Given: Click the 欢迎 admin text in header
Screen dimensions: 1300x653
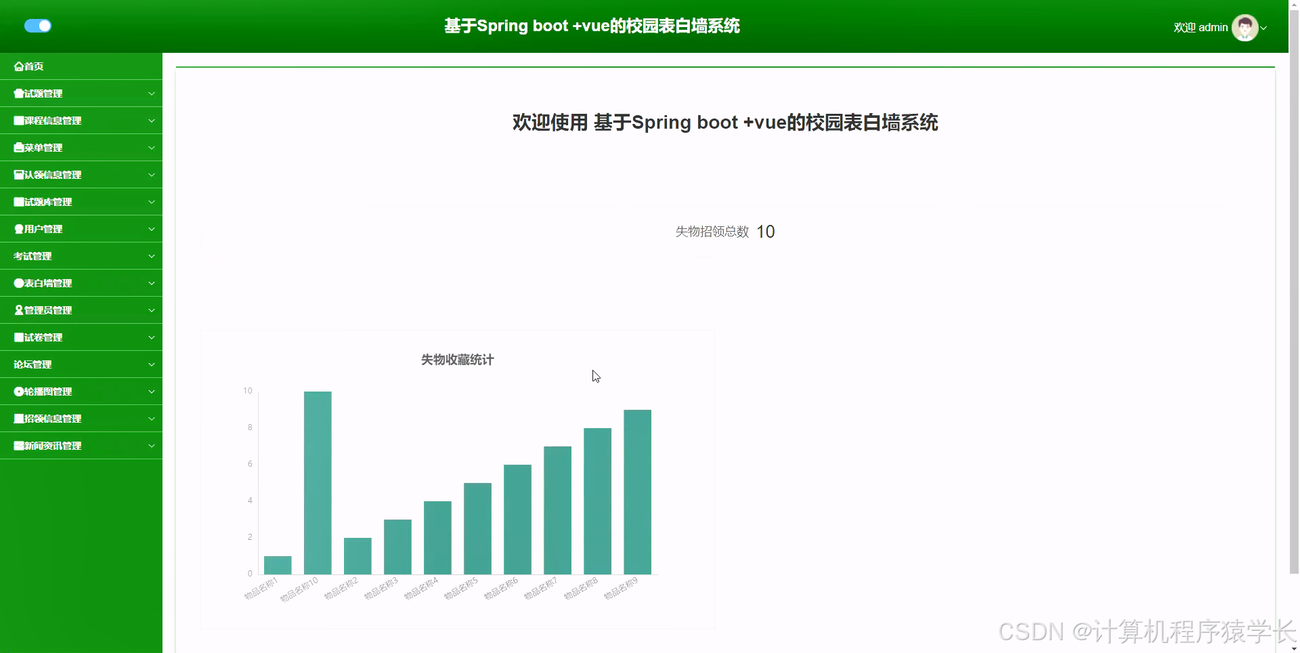Looking at the screenshot, I should click(x=1200, y=28).
